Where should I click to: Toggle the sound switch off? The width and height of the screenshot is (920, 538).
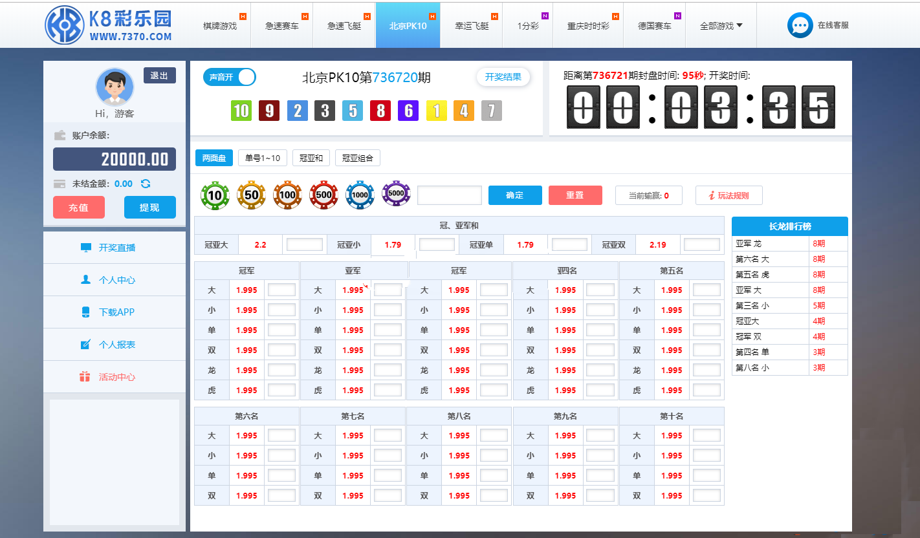tap(230, 78)
